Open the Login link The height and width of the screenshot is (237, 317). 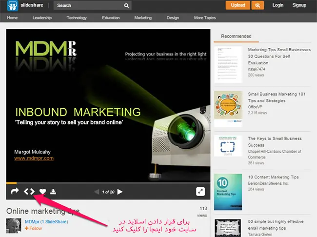pos(278,5)
